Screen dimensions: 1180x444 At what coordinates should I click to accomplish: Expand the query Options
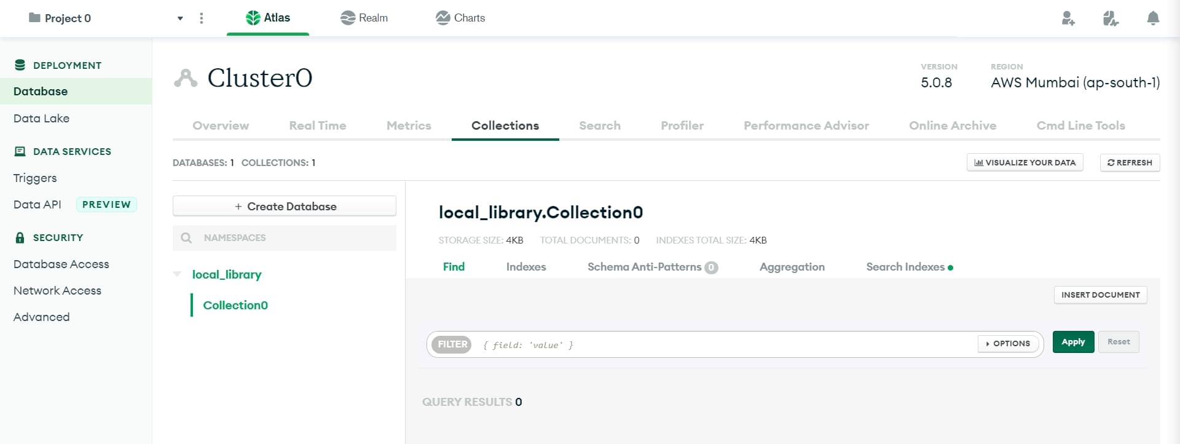point(1009,344)
